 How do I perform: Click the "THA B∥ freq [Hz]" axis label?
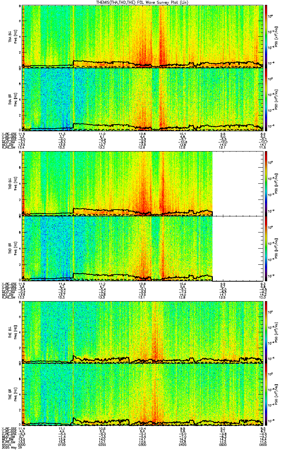[12, 99]
